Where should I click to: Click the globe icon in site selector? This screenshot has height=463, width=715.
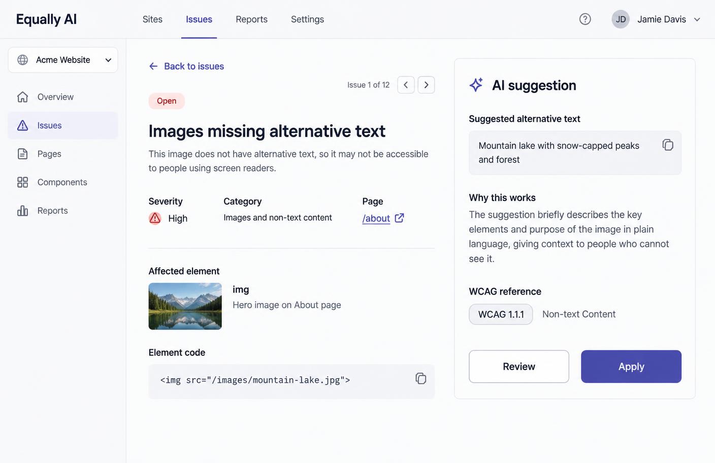tap(23, 60)
